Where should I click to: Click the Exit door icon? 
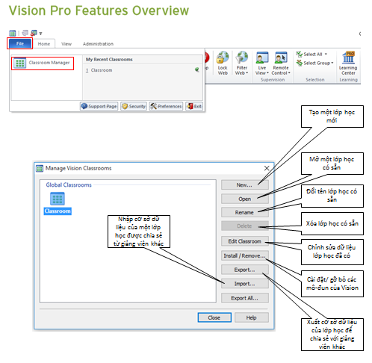click(190, 106)
